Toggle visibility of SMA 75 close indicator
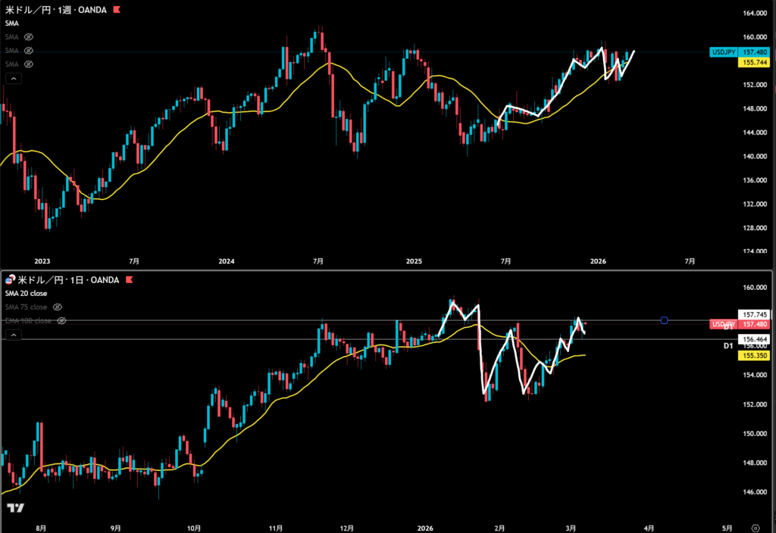The image size is (776, 533). click(x=58, y=307)
